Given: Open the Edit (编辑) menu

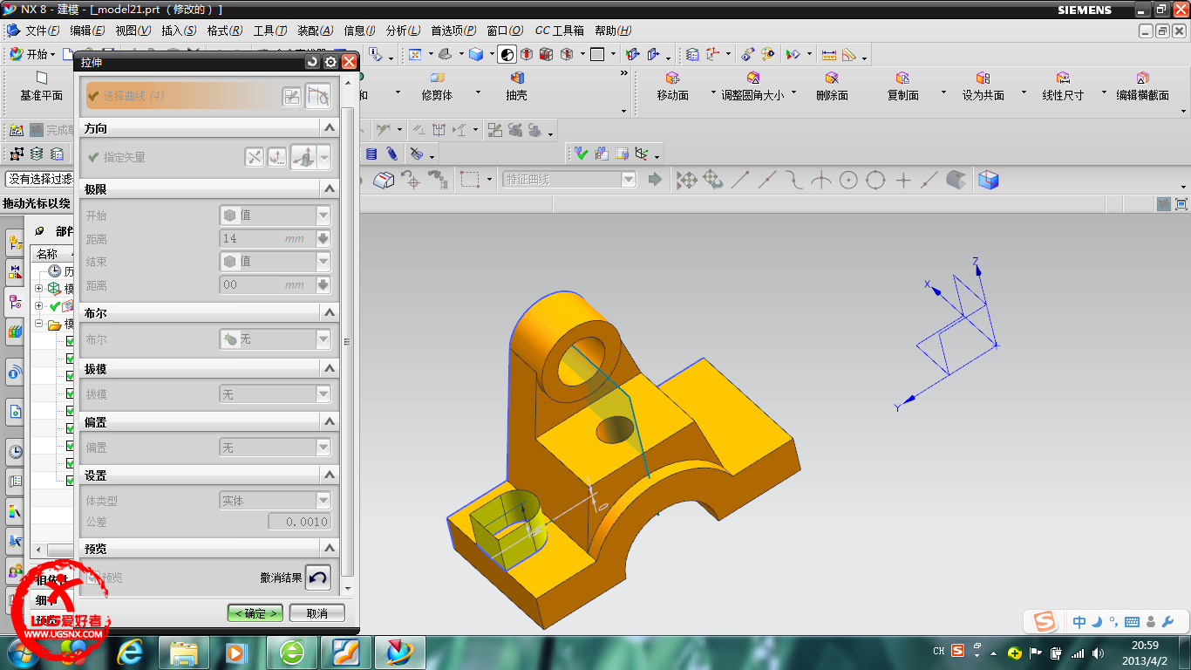Looking at the screenshot, I should (x=88, y=31).
